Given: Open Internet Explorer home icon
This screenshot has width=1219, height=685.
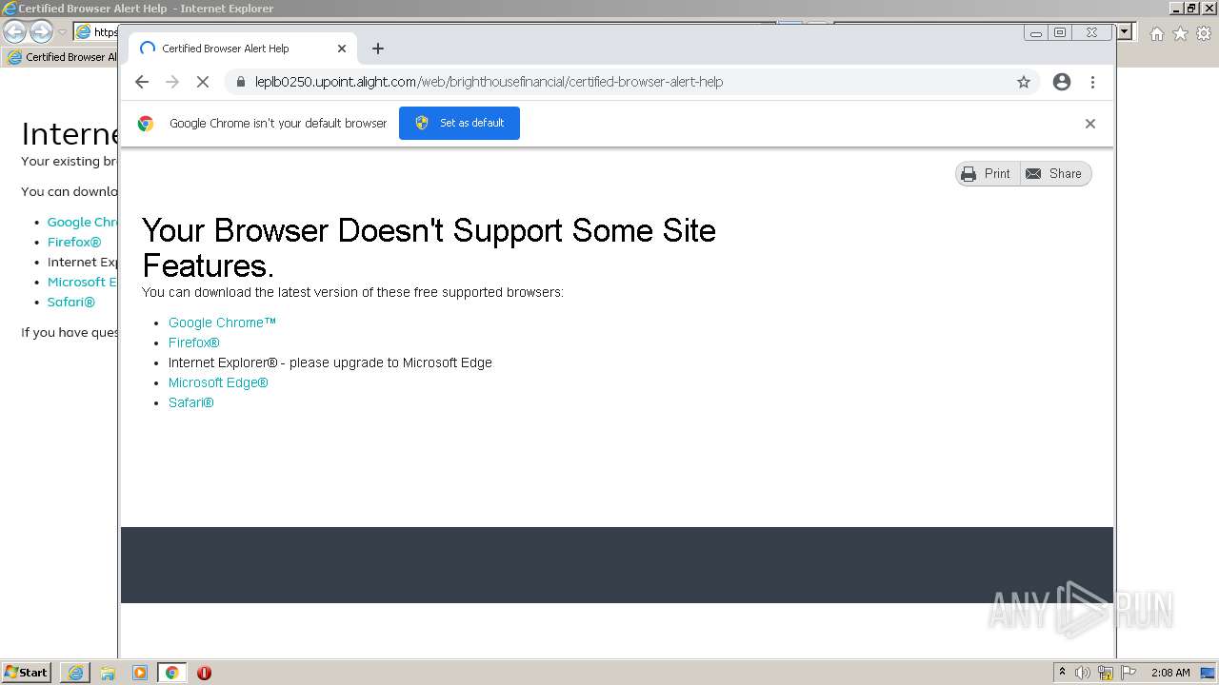Looking at the screenshot, I should tap(1156, 33).
